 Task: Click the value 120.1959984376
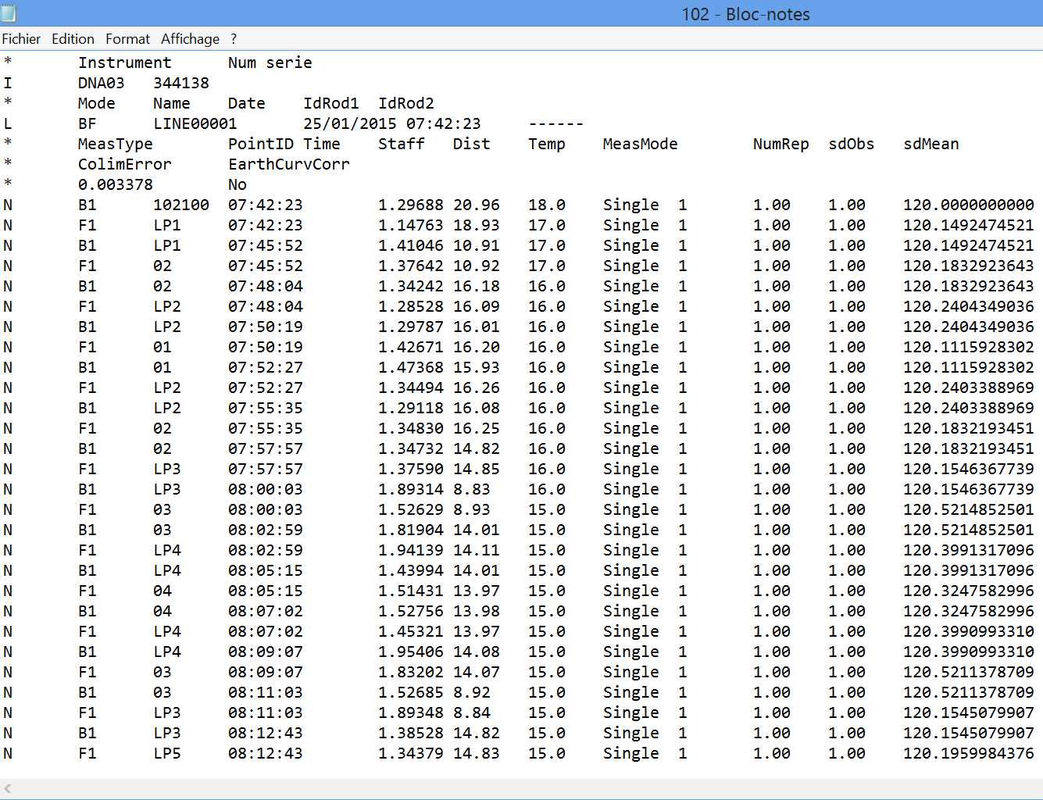969,753
